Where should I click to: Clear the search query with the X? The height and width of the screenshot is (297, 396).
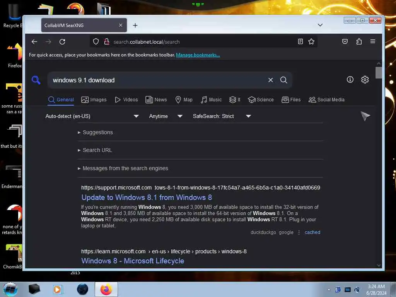(x=270, y=80)
